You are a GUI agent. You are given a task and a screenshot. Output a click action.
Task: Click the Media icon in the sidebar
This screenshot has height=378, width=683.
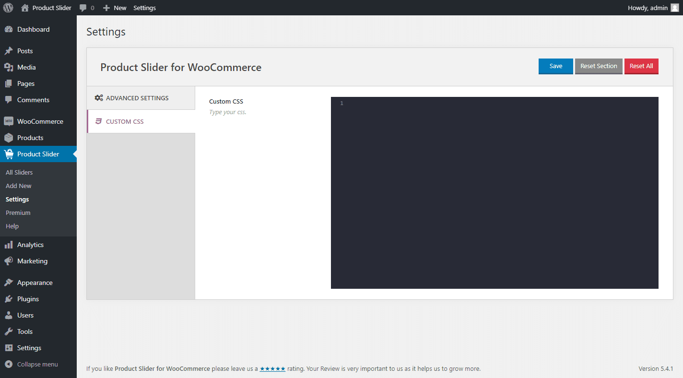pyautogui.click(x=9, y=67)
